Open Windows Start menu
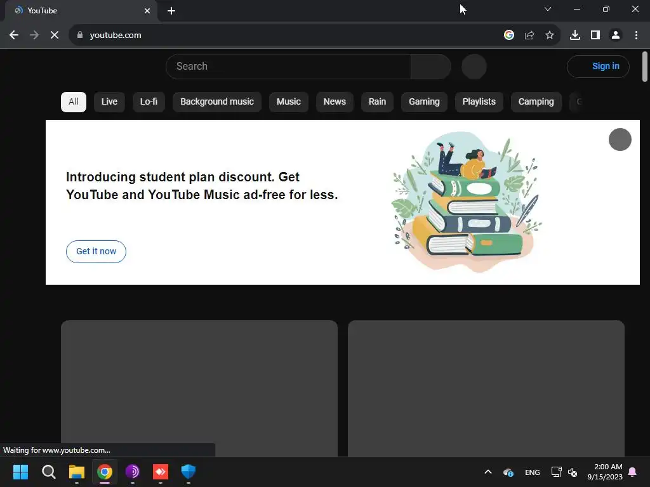This screenshot has width=650, height=487. [x=20, y=472]
